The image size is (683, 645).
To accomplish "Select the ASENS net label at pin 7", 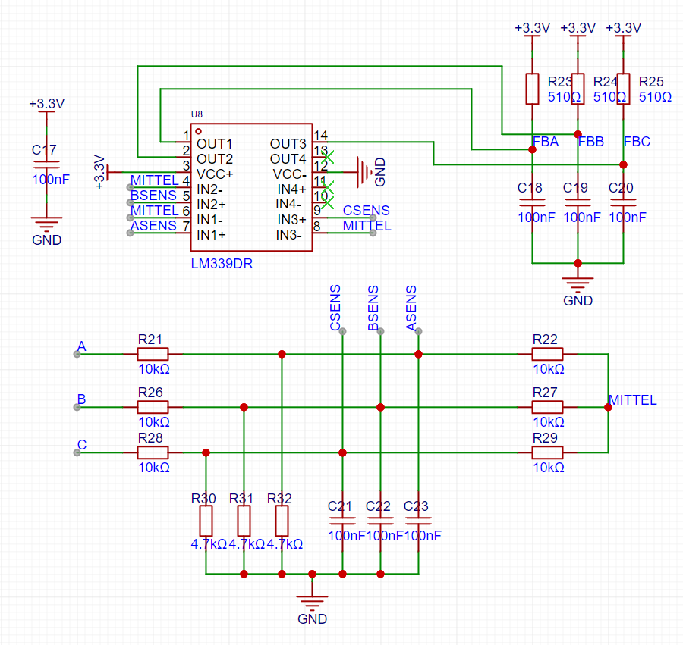I will [x=153, y=226].
